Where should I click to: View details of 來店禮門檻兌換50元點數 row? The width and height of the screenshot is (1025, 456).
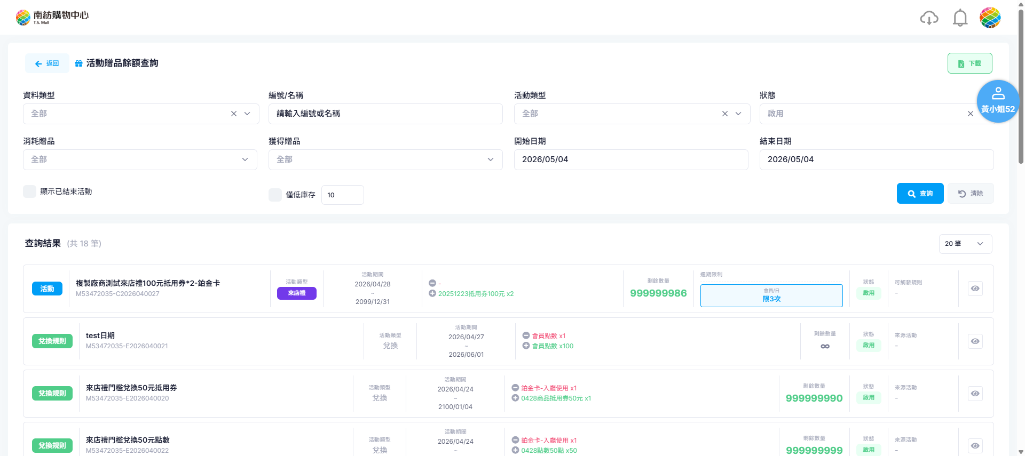(975, 446)
